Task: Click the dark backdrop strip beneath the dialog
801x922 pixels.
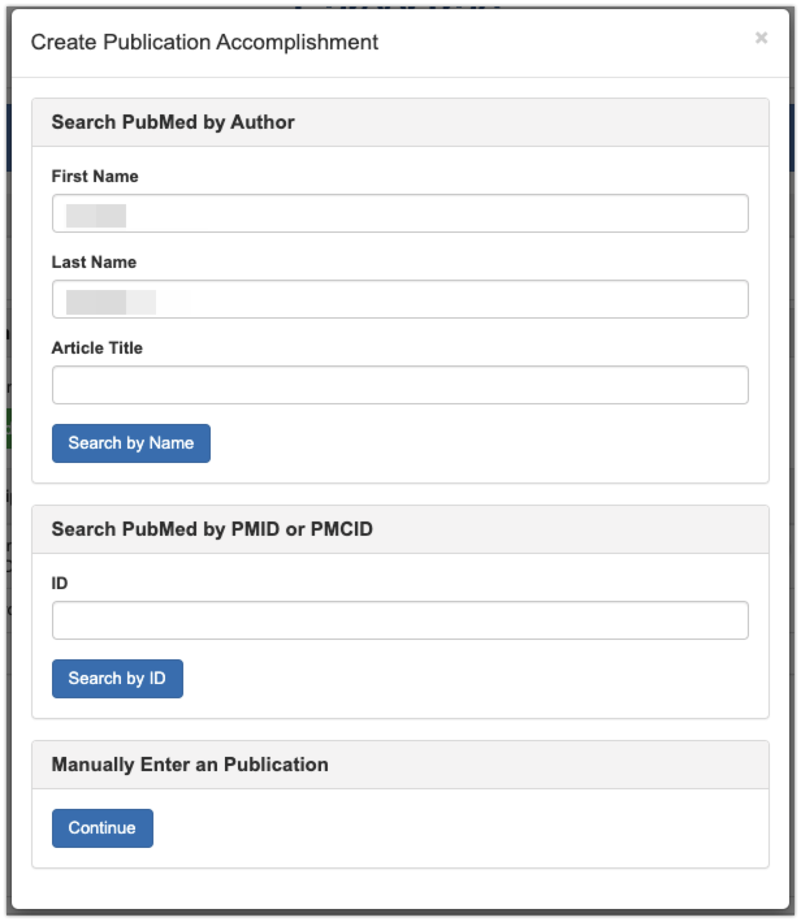Action: [x=400, y=916]
